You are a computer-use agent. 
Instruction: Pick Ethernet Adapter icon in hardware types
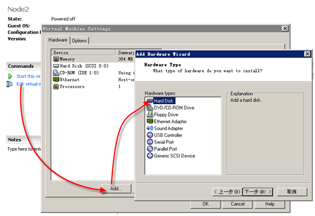tap(150, 121)
